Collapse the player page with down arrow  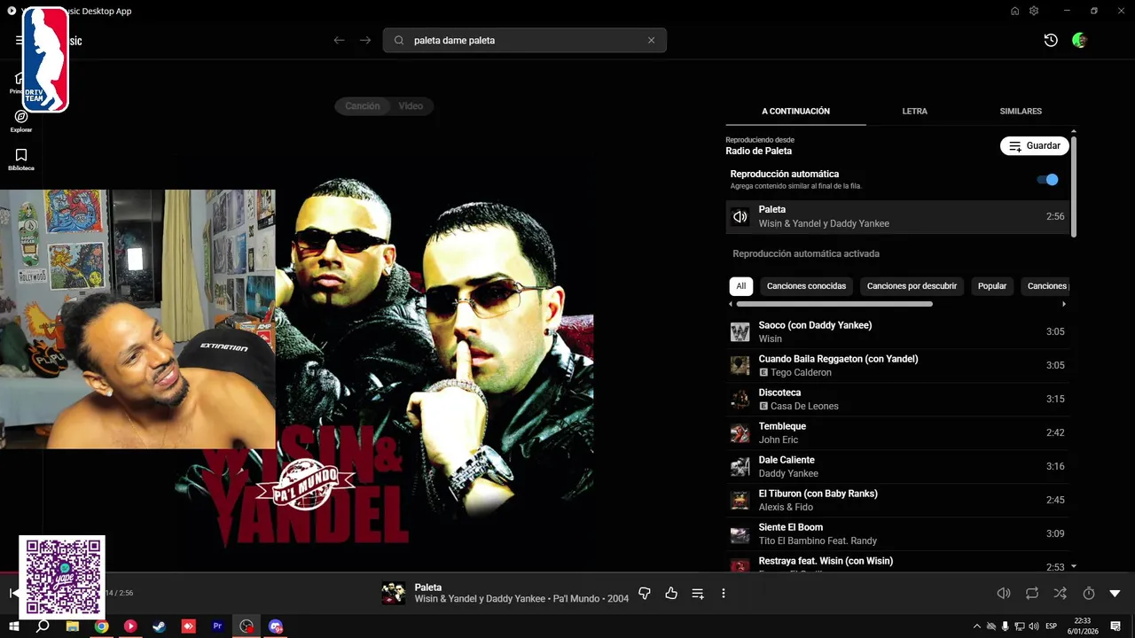click(x=1115, y=593)
